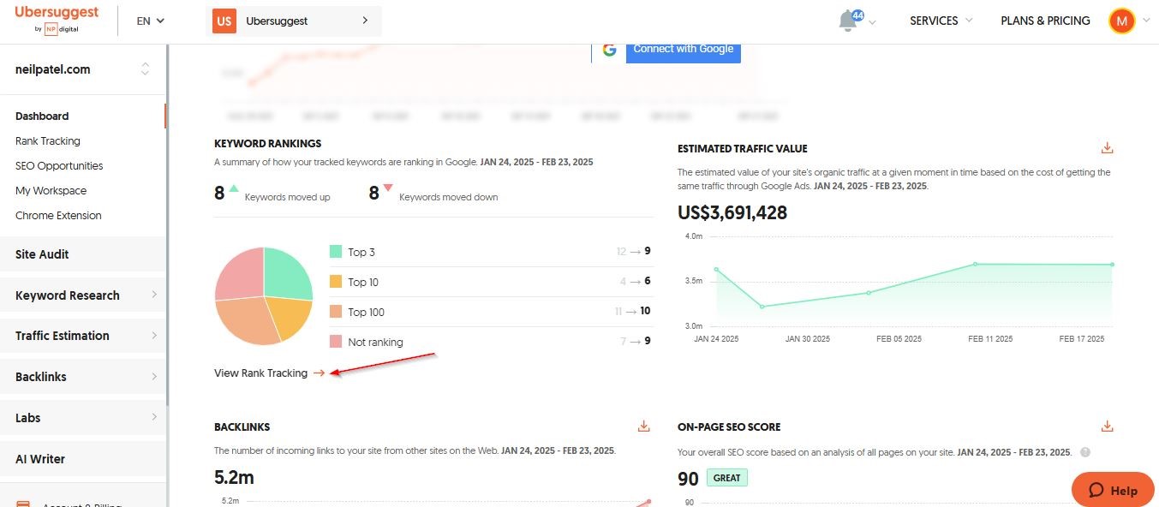Screen dimensions: 1159x507
Task: Download the On-Page SEO Score data
Action: pos(1107,426)
